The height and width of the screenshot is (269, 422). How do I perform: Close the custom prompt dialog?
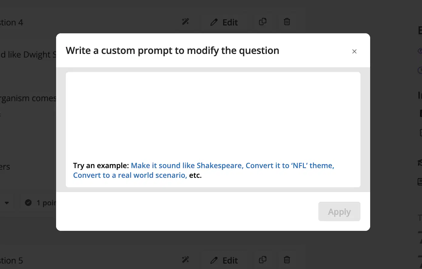(354, 51)
